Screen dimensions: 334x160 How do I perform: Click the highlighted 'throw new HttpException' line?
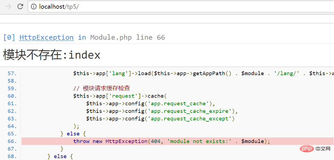click(x=178, y=141)
